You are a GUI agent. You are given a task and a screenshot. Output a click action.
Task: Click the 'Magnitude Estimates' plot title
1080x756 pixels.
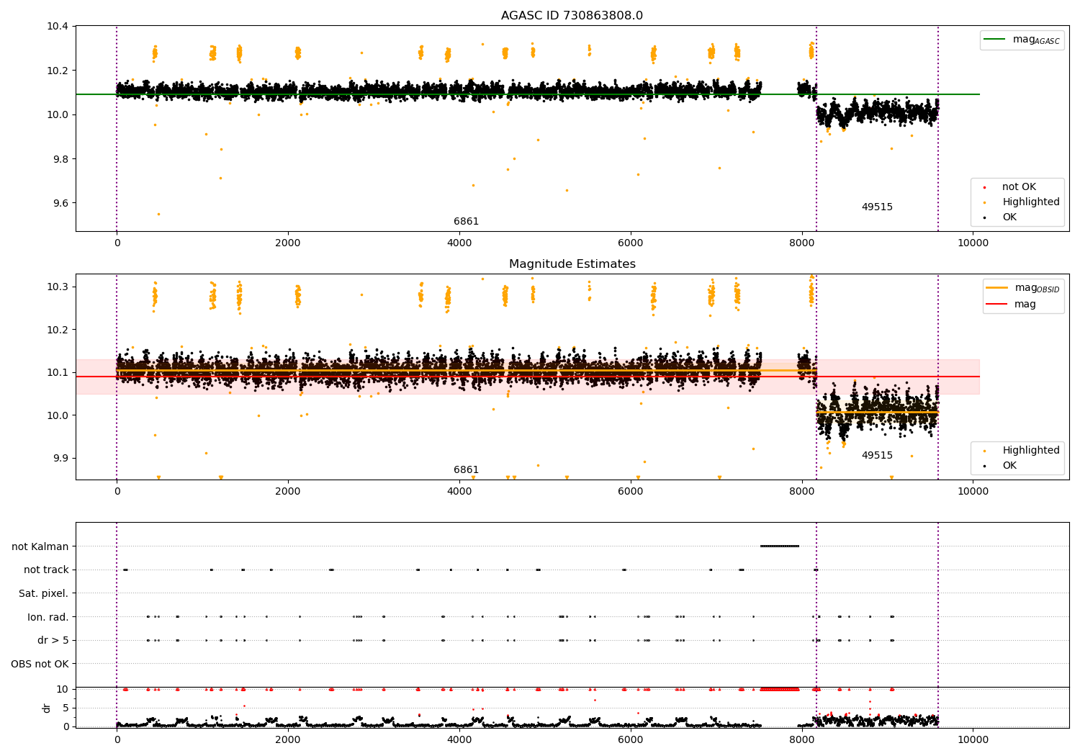pyautogui.click(x=572, y=264)
